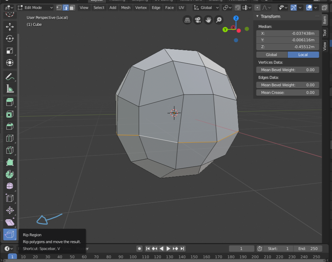Select the Scale tool
This screenshot has width=332, height=262.
[10, 51]
